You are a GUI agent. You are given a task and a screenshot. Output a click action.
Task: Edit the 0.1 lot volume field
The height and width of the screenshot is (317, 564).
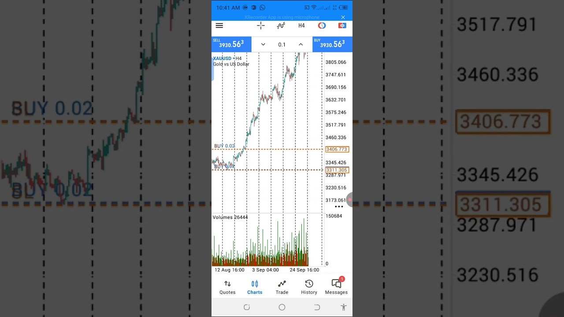click(282, 44)
